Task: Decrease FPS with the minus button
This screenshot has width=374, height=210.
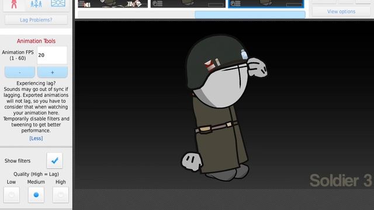Action: (x=20, y=72)
